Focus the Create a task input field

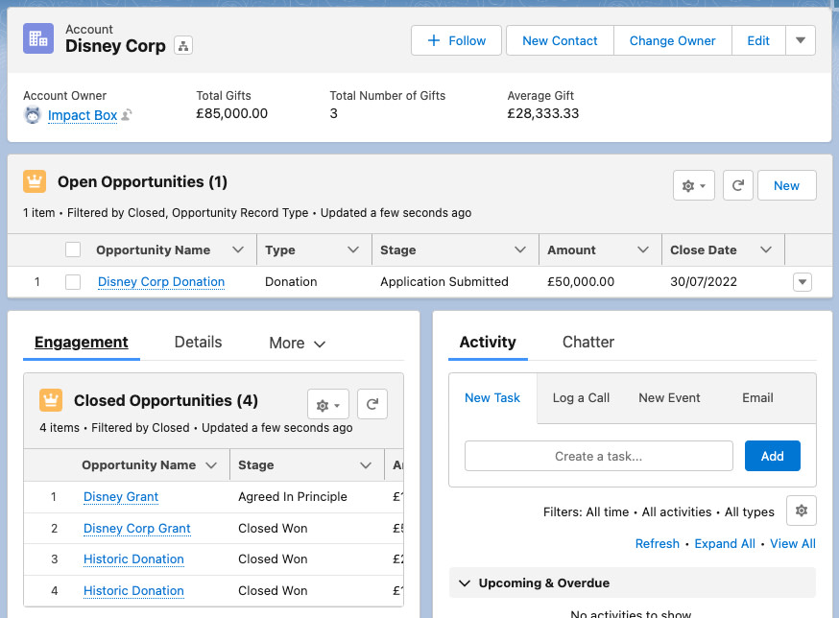[x=599, y=456]
